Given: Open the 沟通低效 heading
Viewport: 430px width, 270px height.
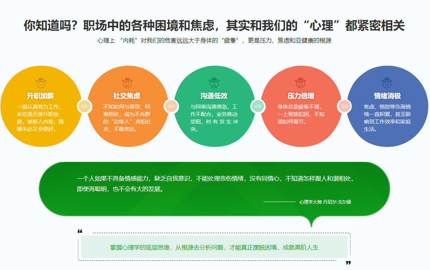Looking at the screenshot, I should 214,96.
